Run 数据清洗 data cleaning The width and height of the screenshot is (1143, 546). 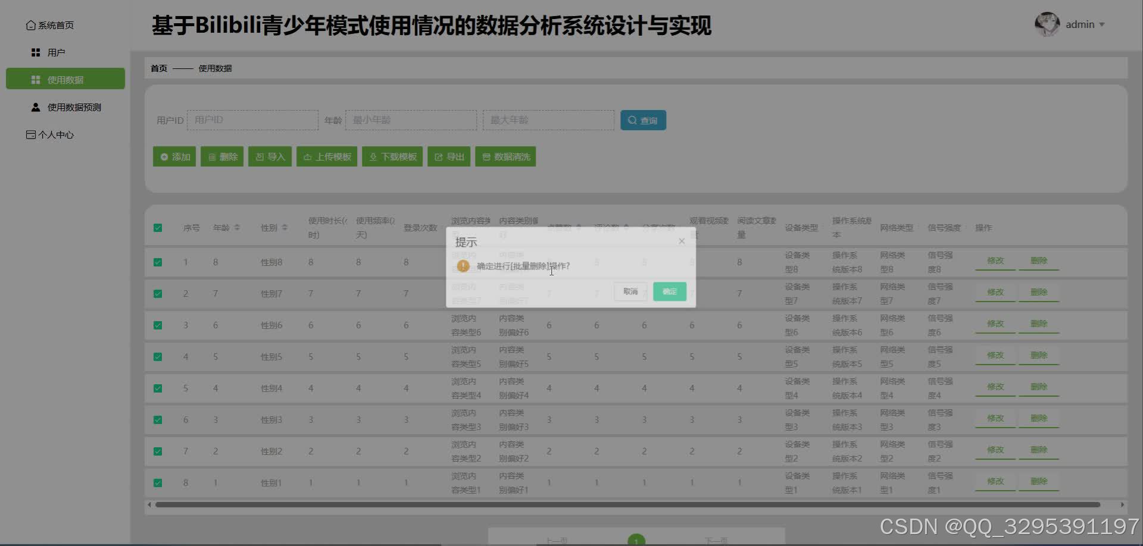[x=505, y=156]
